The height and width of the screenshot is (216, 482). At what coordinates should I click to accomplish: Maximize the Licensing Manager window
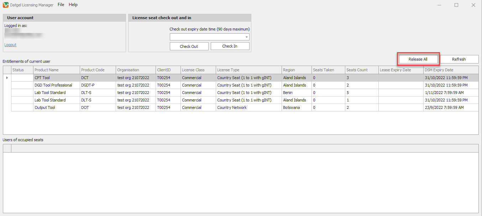[x=456, y=5]
